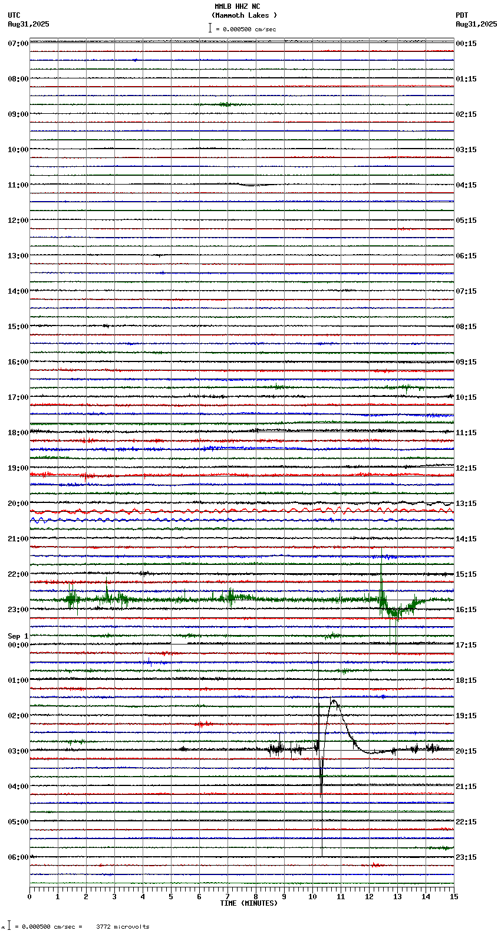Click the '00:00' UTC time label
Screen dimensions: 501x934
(18, 645)
